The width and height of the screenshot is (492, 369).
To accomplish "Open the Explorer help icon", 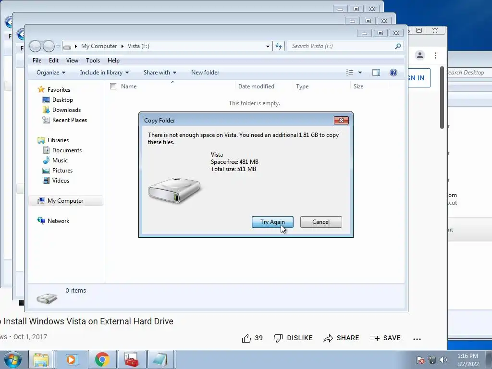I will (393, 73).
